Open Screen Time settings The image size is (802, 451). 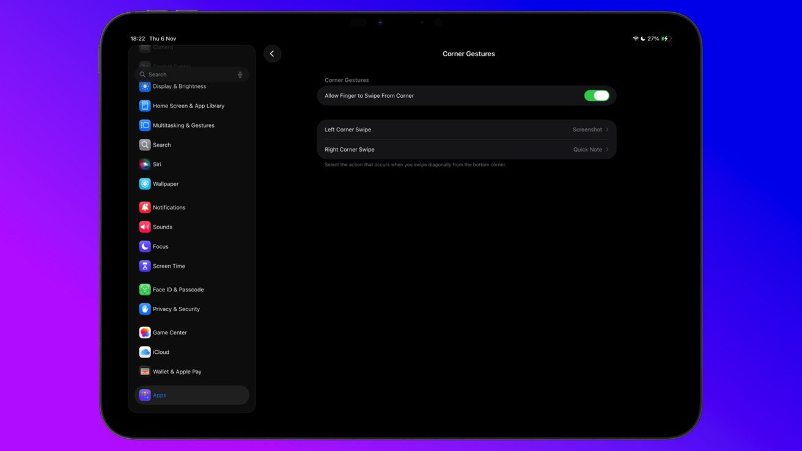pyautogui.click(x=169, y=266)
